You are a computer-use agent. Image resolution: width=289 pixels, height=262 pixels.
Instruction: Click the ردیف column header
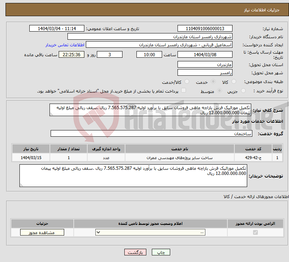277,149
